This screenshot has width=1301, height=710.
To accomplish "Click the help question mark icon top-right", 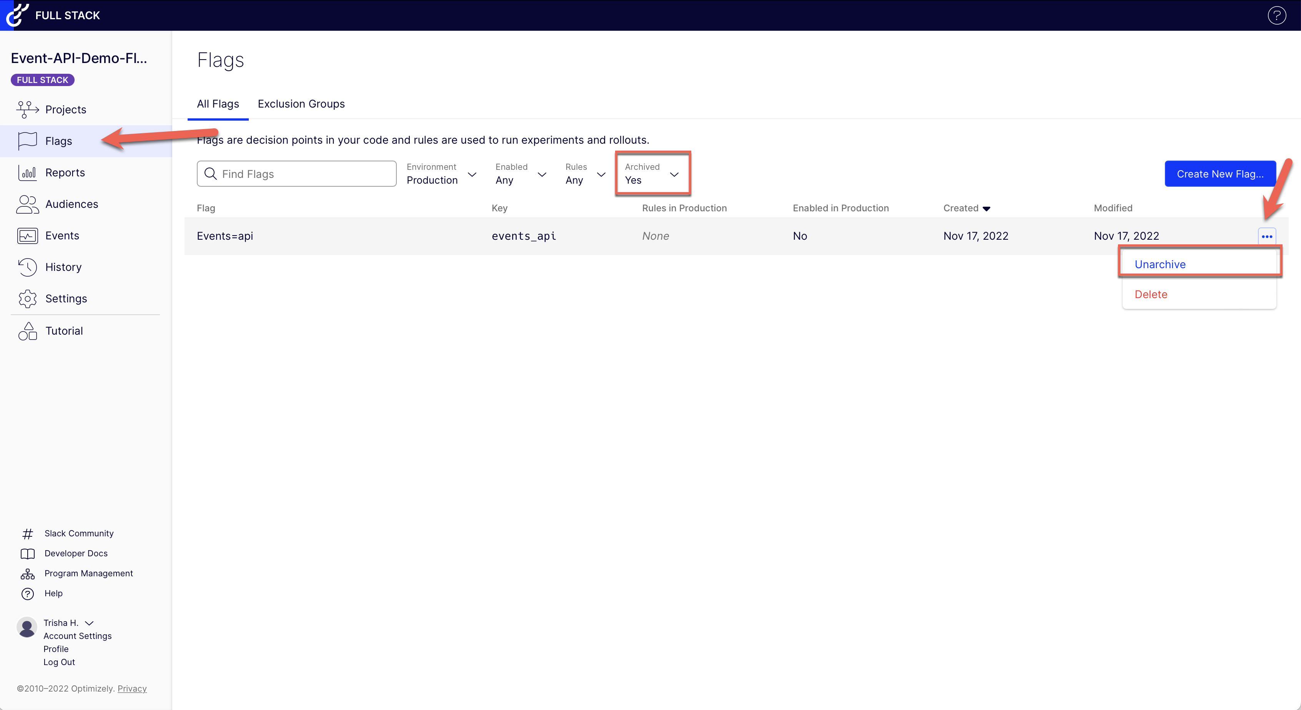I will [1276, 16].
